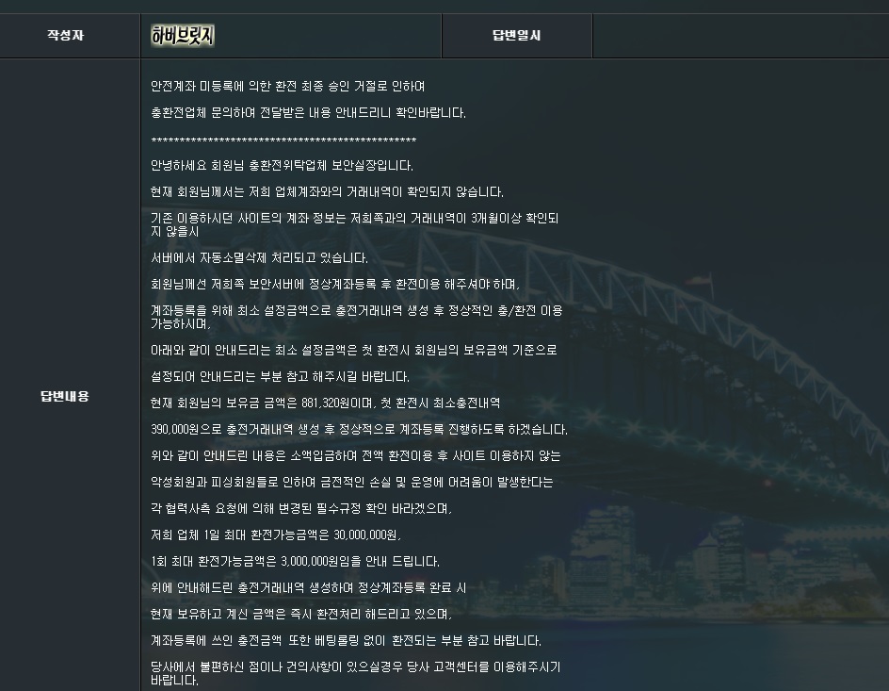Click the line starting with 충환전업체 문의하여

click(308, 113)
